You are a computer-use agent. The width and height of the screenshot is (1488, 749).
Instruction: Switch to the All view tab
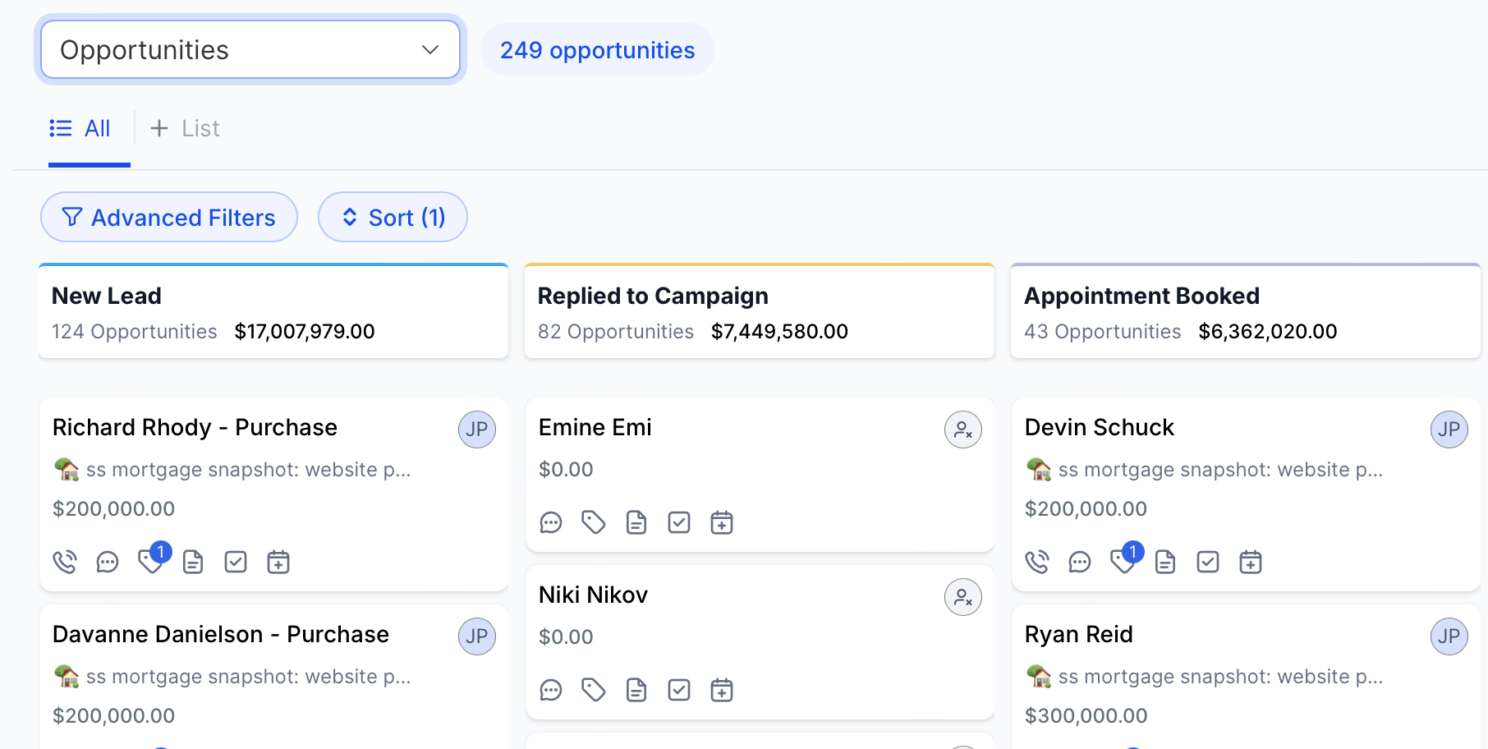(80, 129)
